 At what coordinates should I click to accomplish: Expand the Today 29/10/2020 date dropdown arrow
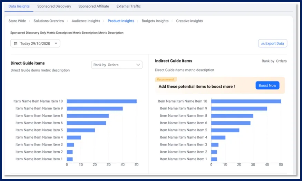[x=56, y=44]
